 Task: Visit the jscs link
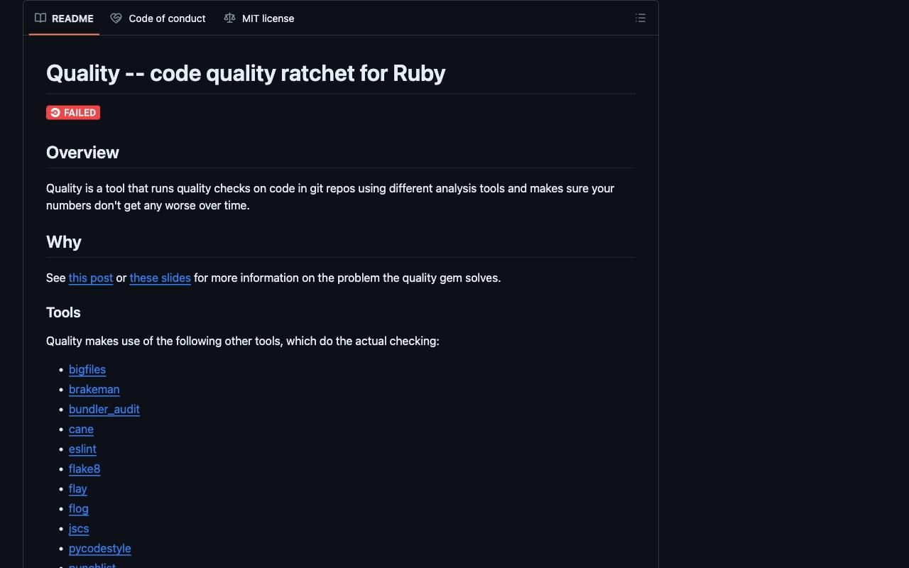tap(79, 528)
